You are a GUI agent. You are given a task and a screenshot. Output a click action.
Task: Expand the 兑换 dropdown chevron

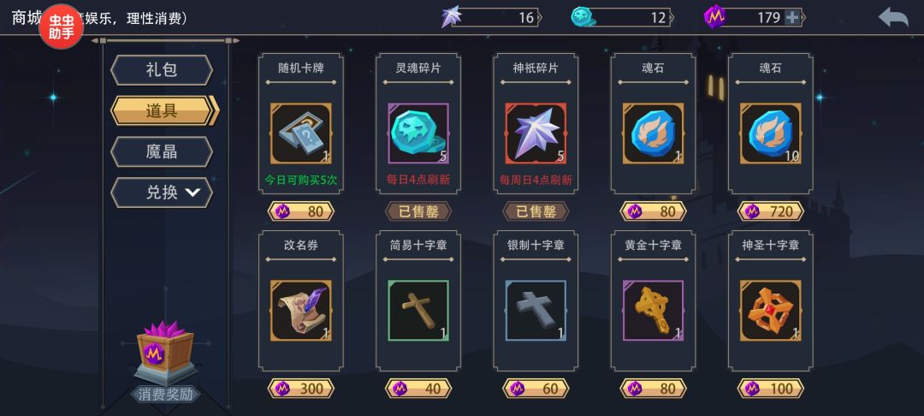click(193, 192)
